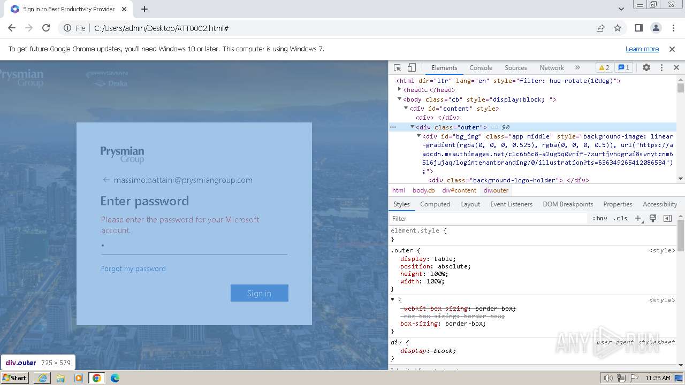Open DevTools customize three-dot menu
This screenshot has width=685, height=385.
[x=661, y=68]
